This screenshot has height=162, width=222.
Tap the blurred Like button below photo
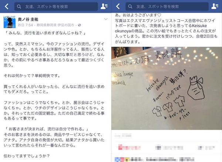pos(129,148)
